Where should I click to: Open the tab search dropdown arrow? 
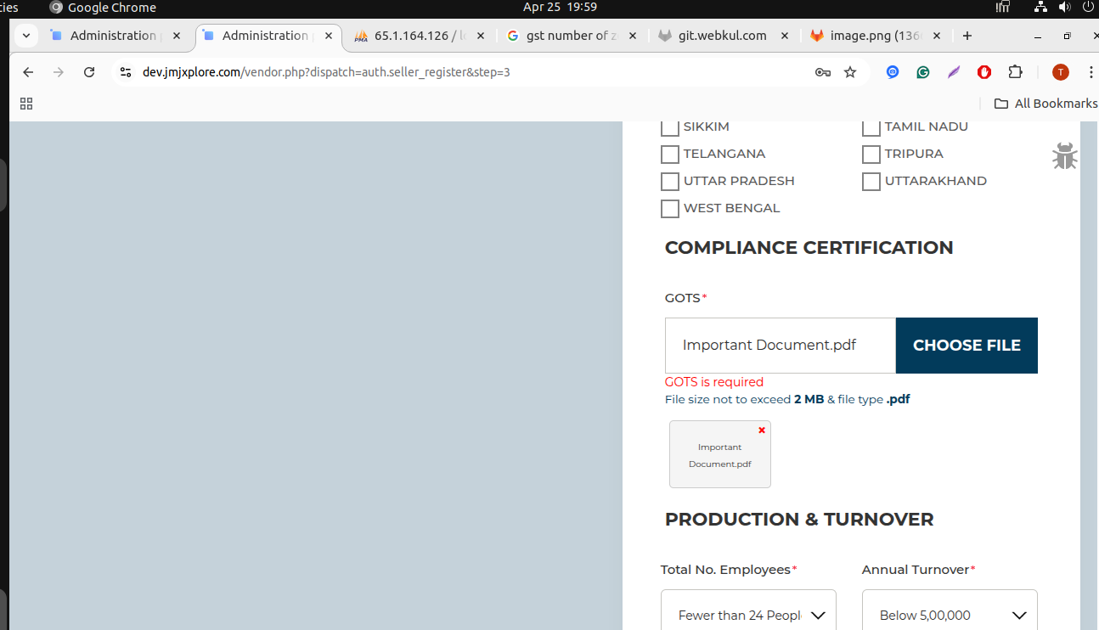coord(26,36)
